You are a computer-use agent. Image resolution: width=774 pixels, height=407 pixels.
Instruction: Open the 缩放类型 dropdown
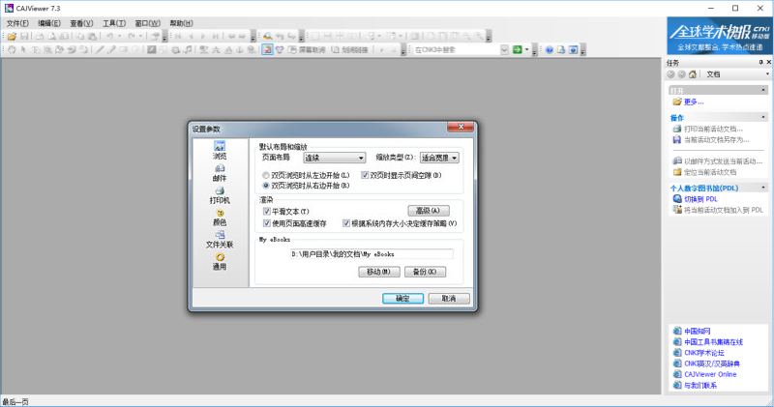tap(439, 158)
